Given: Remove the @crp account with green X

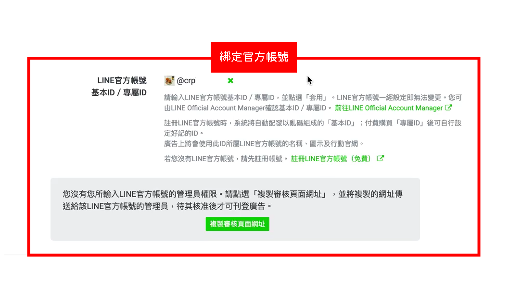Looking at the screenshot, I should [230, 80].
